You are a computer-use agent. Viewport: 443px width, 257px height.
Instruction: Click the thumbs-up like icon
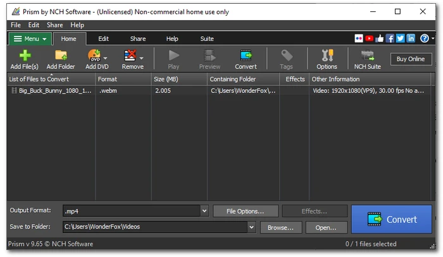380,39
